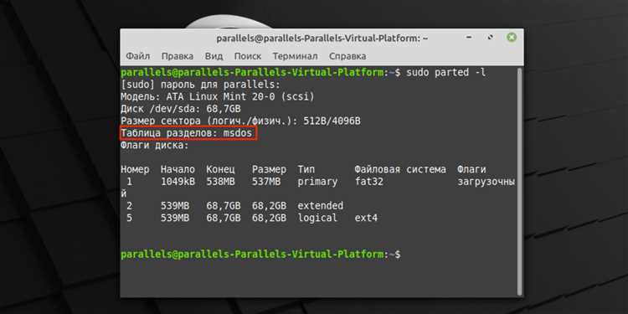This screenshot has height=314, width=628.
Task: Open the Поиск menu
Action: pos(248,56)
